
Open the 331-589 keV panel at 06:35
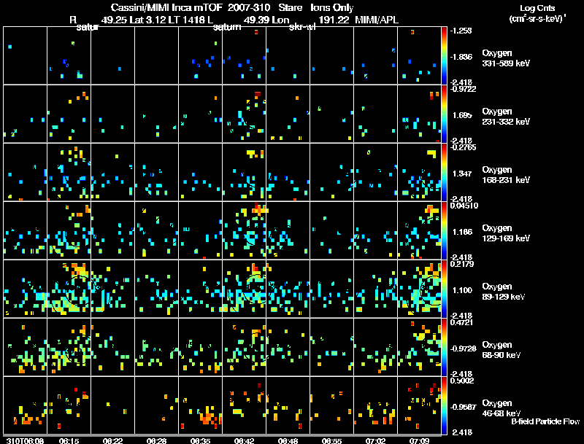tap(200, 55)
